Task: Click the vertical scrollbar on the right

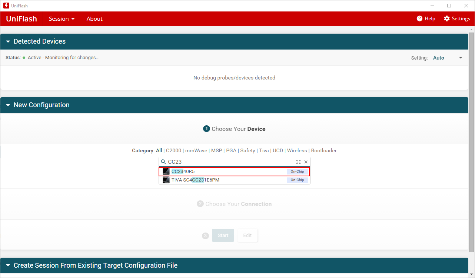Action: (471, 140)
